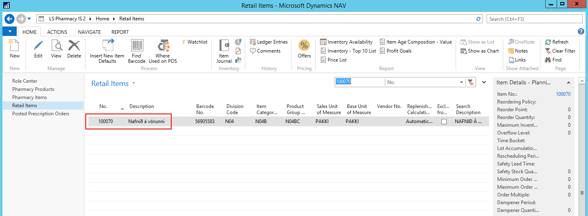The width and height of the screenshot is (588, 216).
Task: Select Pharmacy Products in navigation pane
Action: click(x=33, y=89)
